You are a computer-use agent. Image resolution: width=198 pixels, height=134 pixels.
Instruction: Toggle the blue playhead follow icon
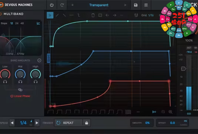(154, 112)
